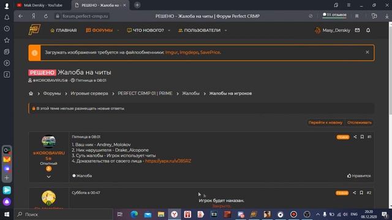The image size is (392, 220).
Task: Open the messages envelope icon next to Masy_Derskiy
Action: (357, 30)
